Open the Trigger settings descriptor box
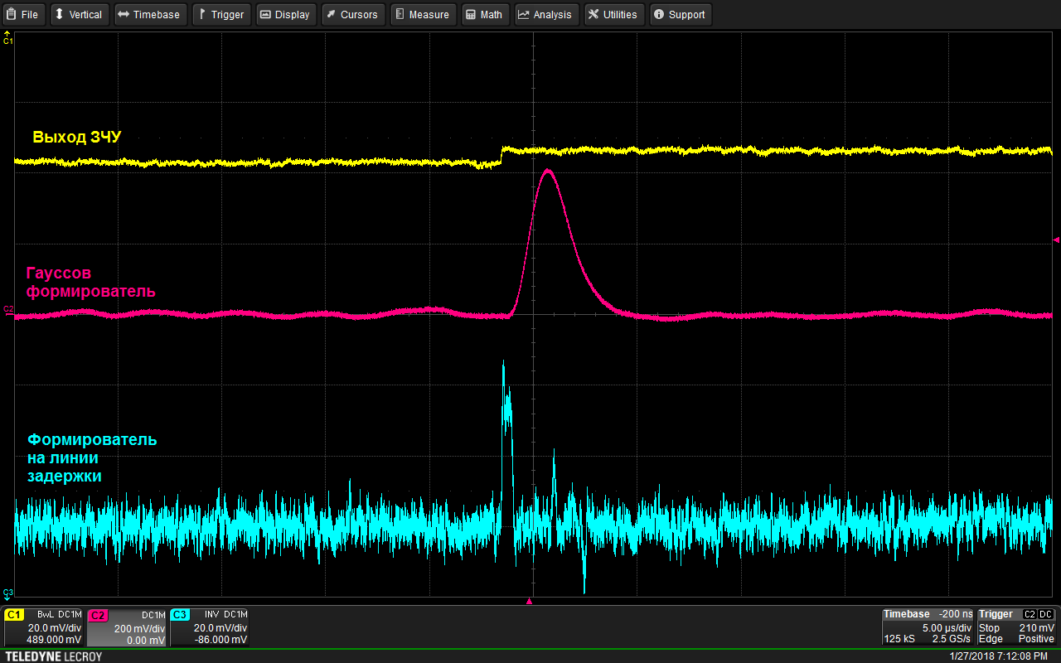 point(1017,627)
